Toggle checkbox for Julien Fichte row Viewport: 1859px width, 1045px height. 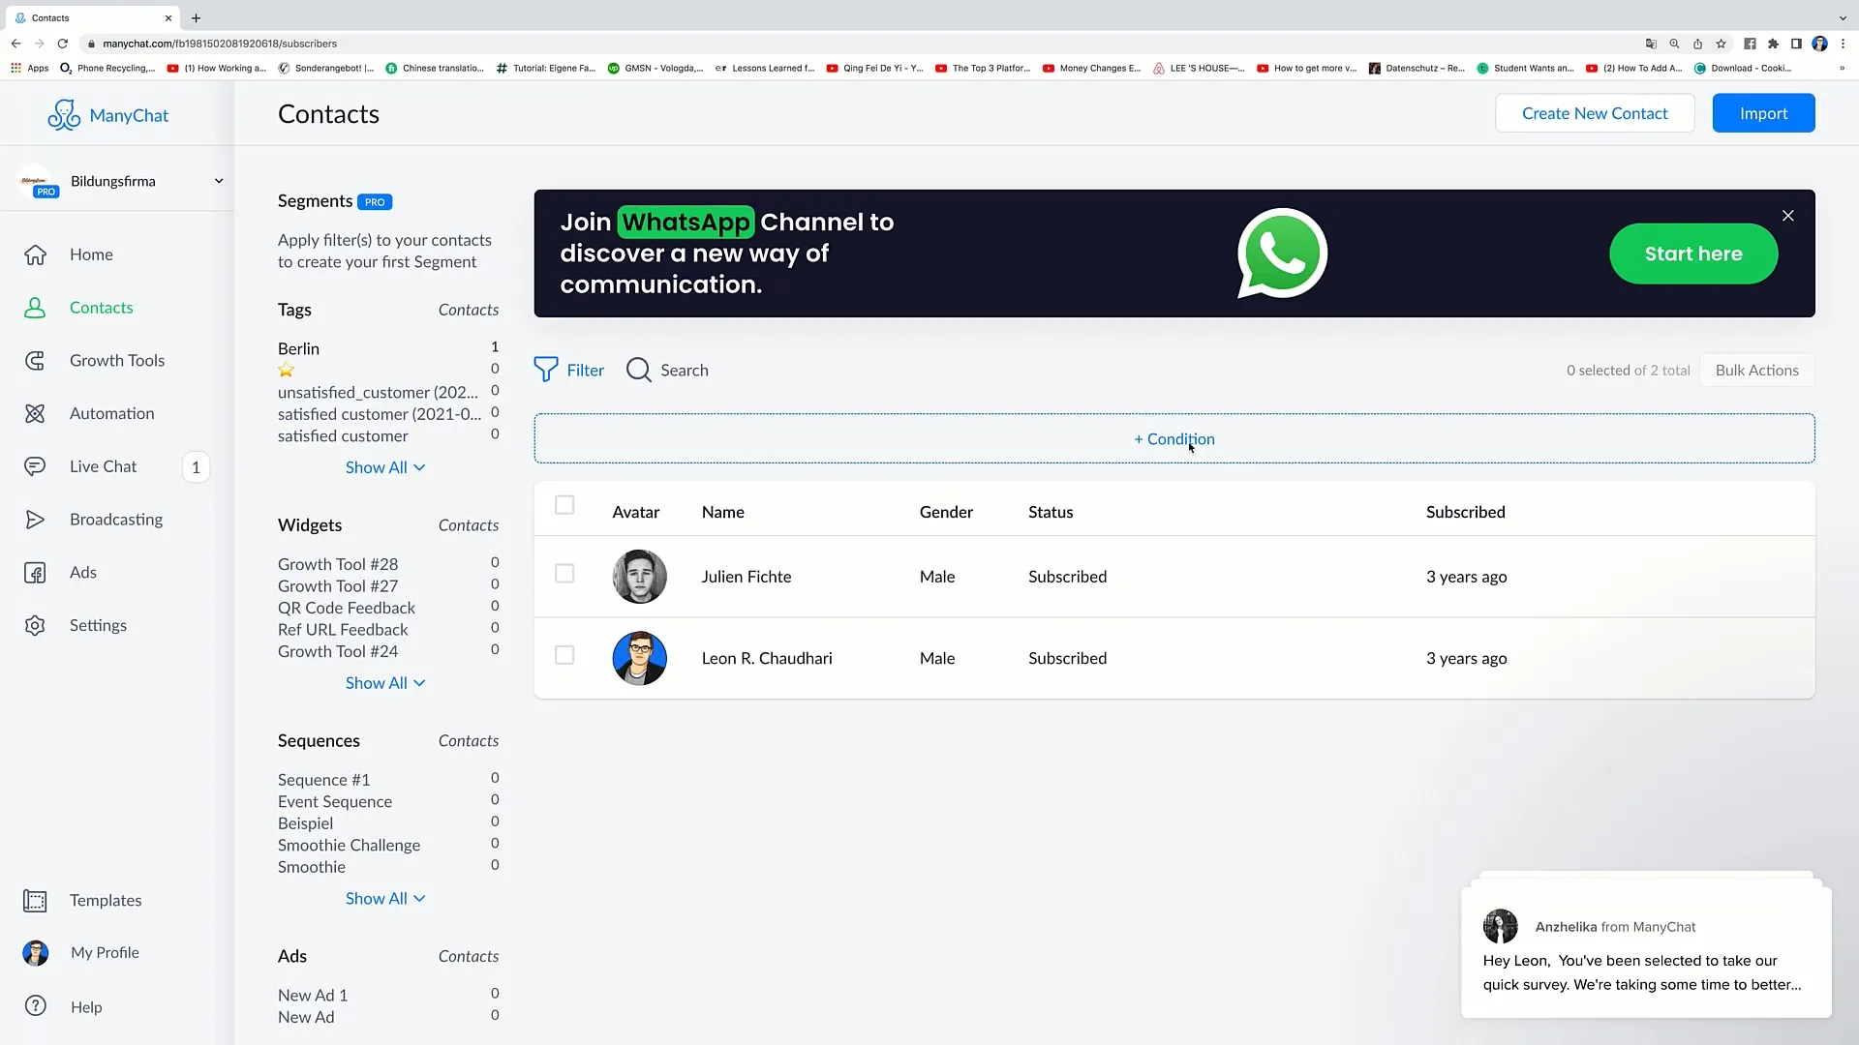point(564,574)
